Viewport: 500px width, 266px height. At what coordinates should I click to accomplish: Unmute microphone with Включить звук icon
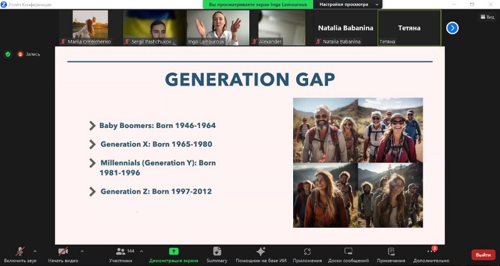pos(20,251)
